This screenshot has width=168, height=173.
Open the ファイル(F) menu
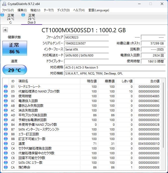[8, 10]
